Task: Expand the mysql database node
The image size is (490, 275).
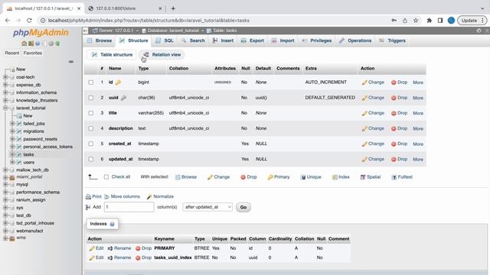Action: (x=5, y=185)
